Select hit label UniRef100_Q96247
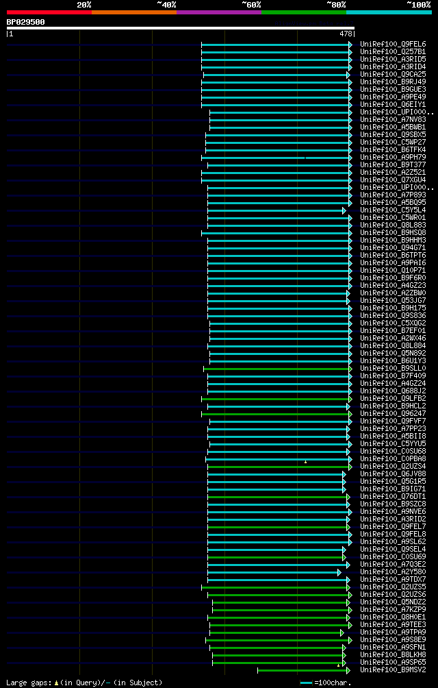Image resolution: width=438 pixels, height=688 pixels. pos(393,413)
